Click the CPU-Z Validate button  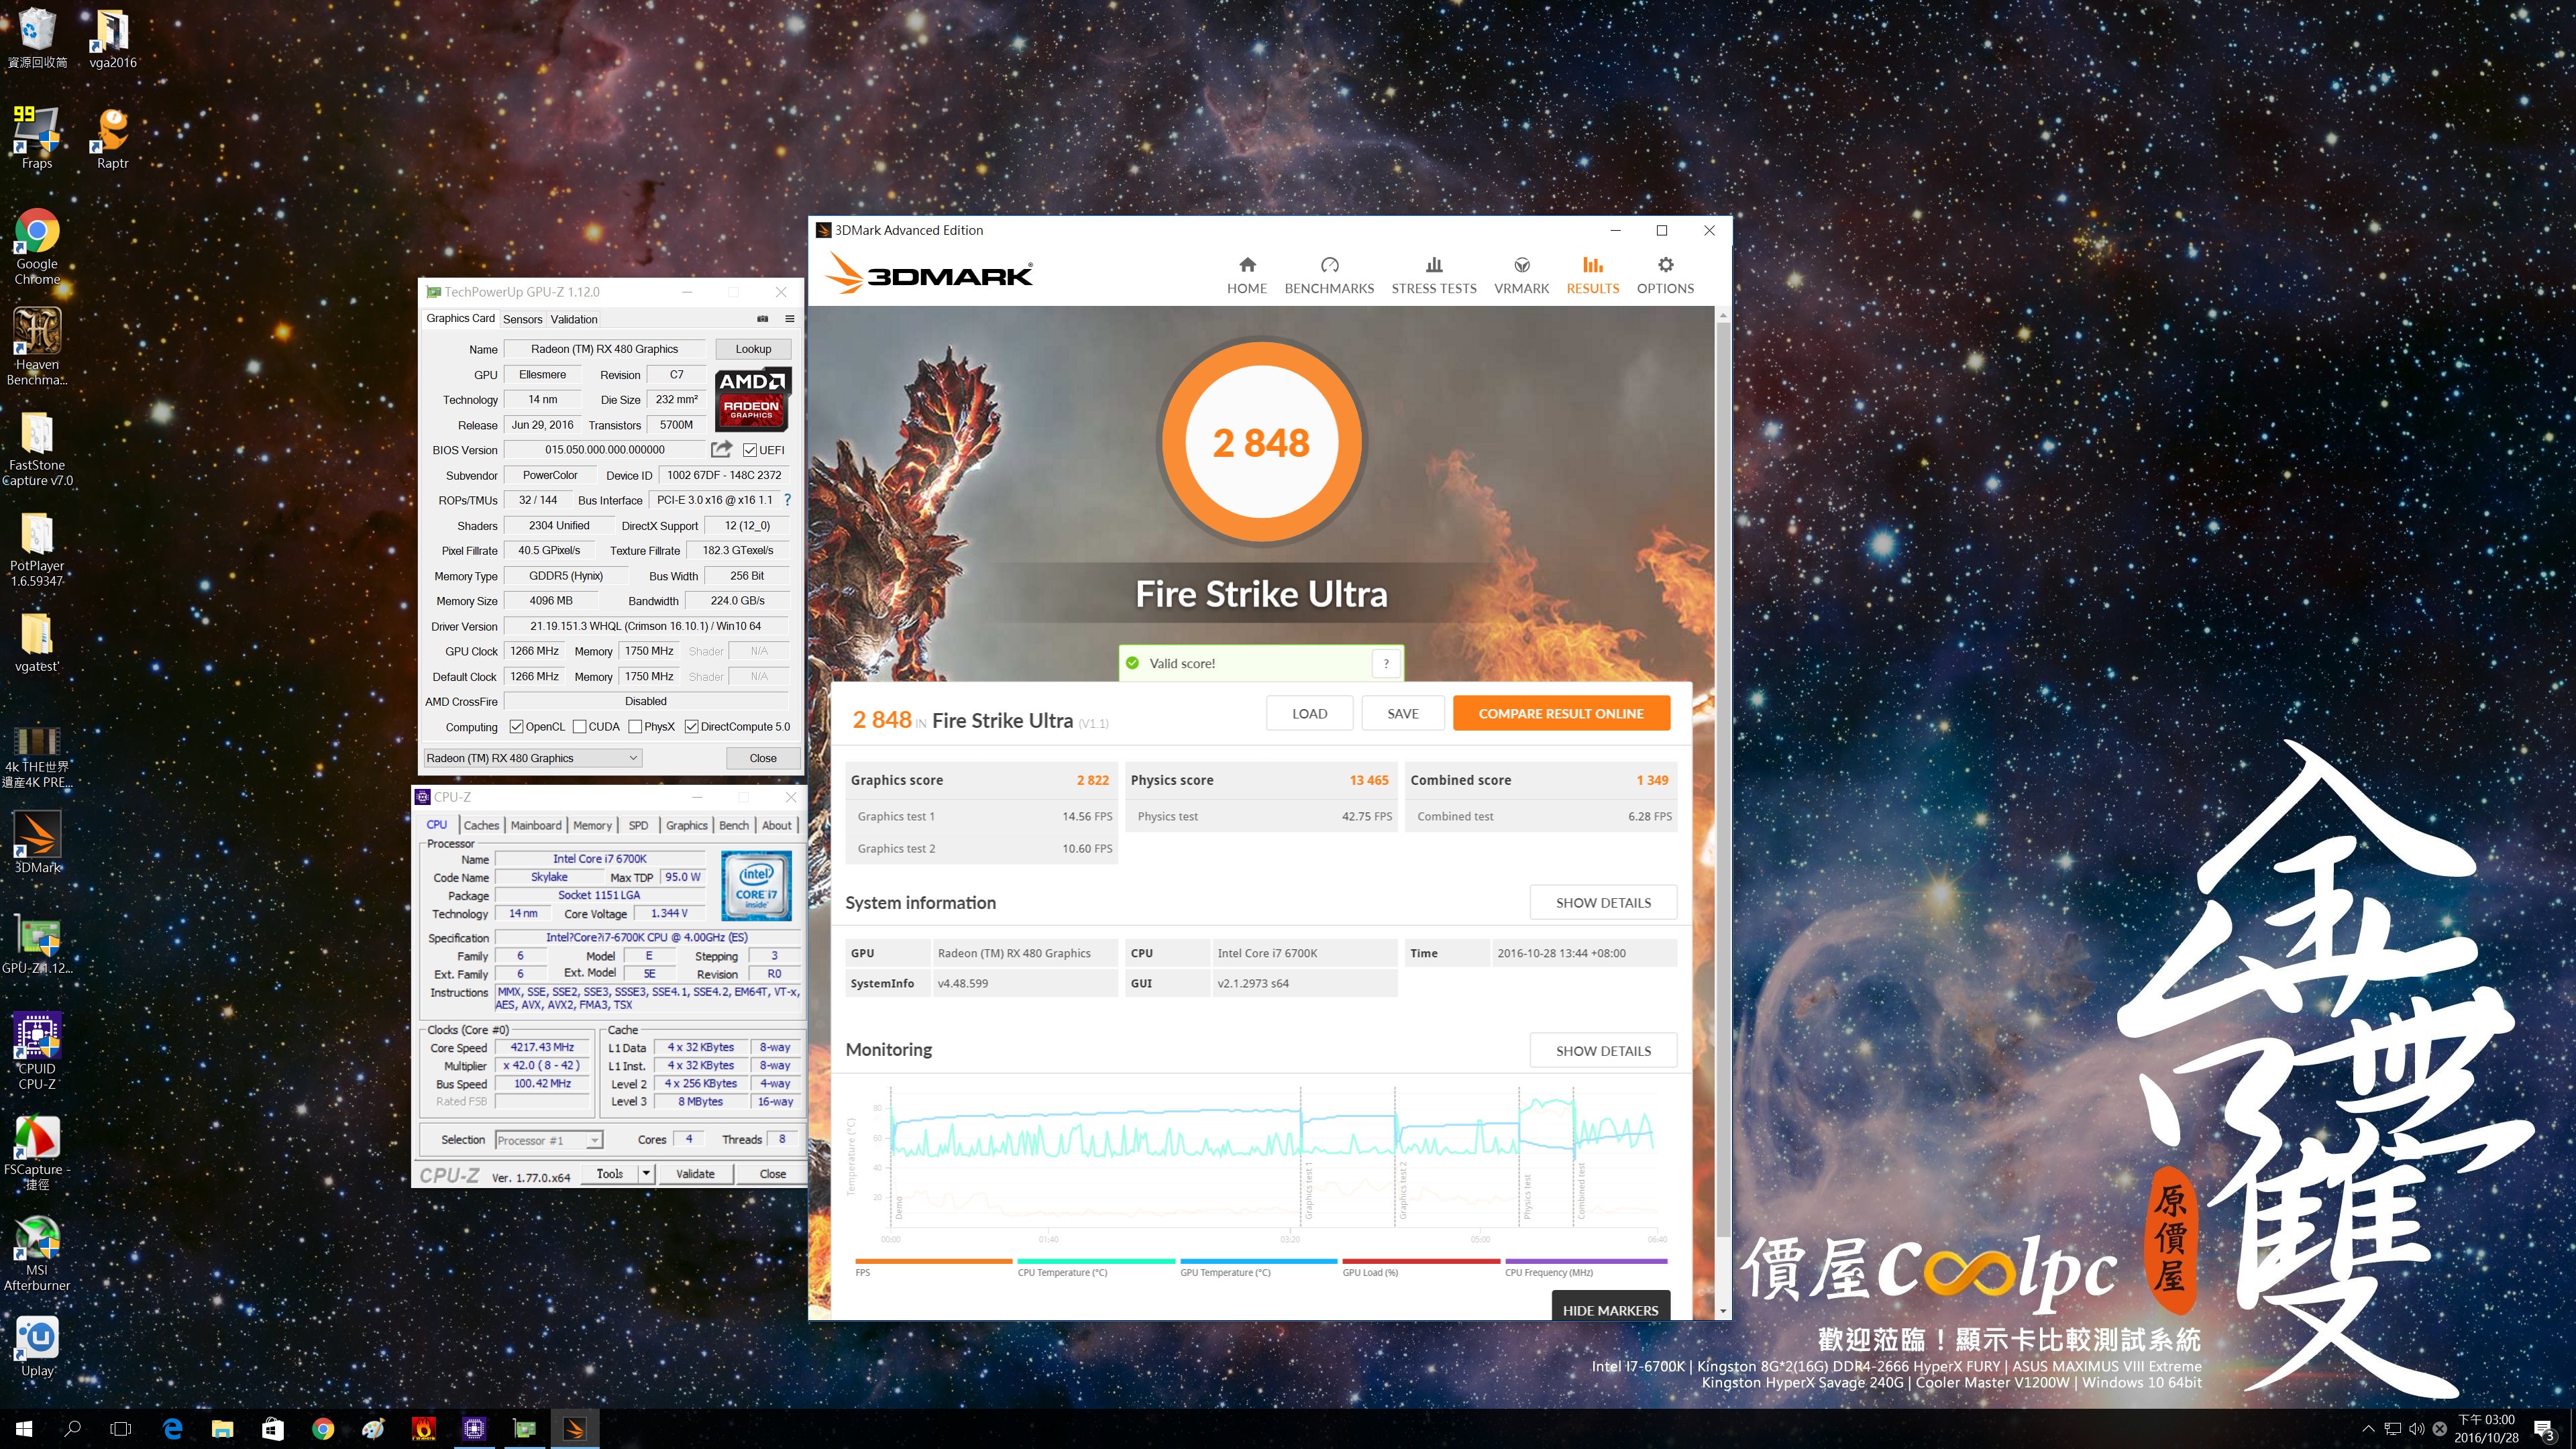695,1173
